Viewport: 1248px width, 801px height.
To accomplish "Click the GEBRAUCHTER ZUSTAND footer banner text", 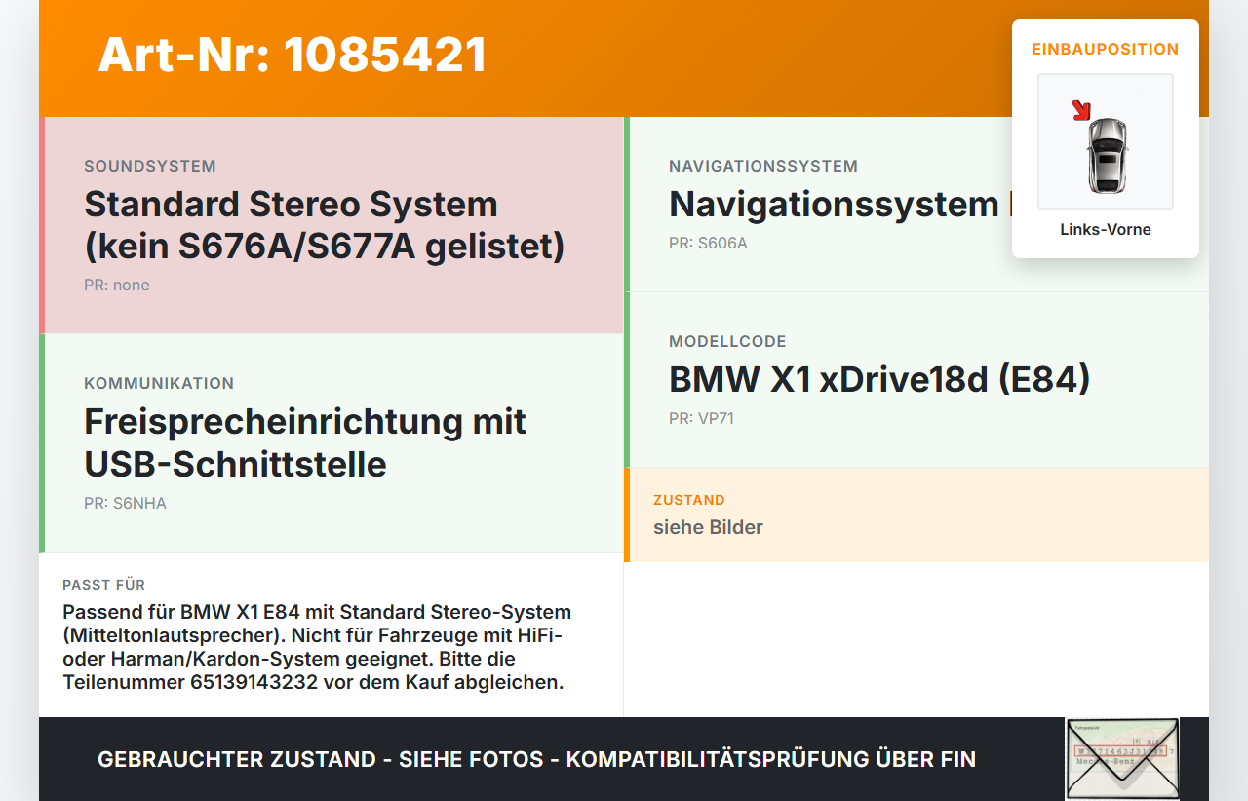I will point(536,759).
